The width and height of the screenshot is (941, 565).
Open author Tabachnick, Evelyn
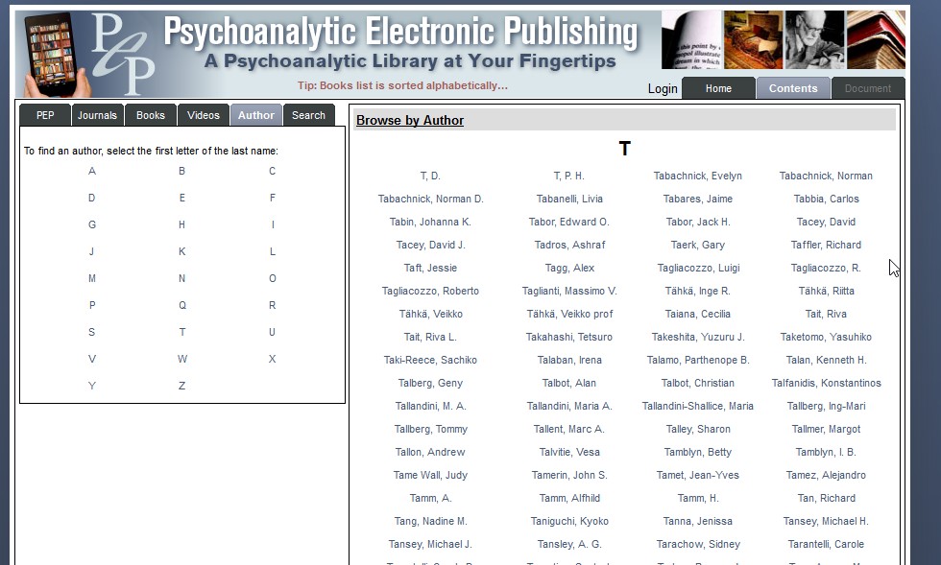[698, 176]
